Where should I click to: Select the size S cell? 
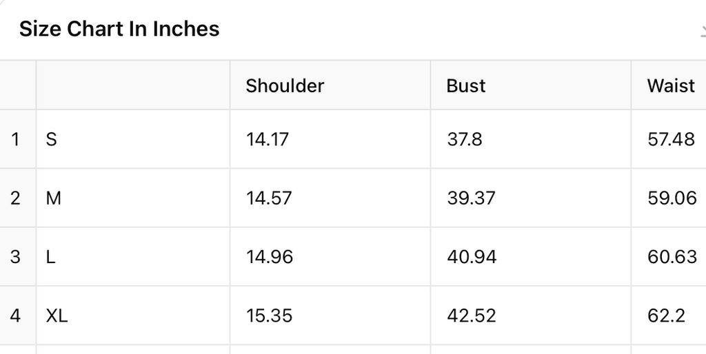point(51,139)
